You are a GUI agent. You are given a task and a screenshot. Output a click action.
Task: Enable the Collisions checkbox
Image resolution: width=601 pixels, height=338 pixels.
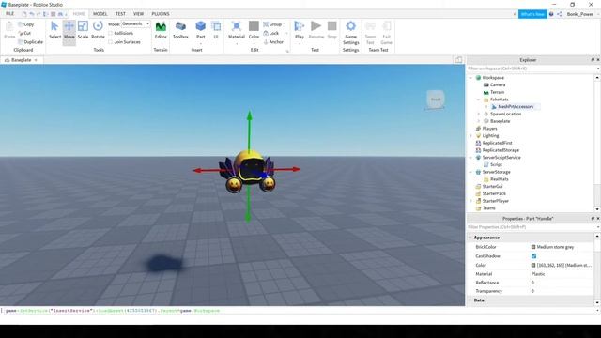click(111, 34)
